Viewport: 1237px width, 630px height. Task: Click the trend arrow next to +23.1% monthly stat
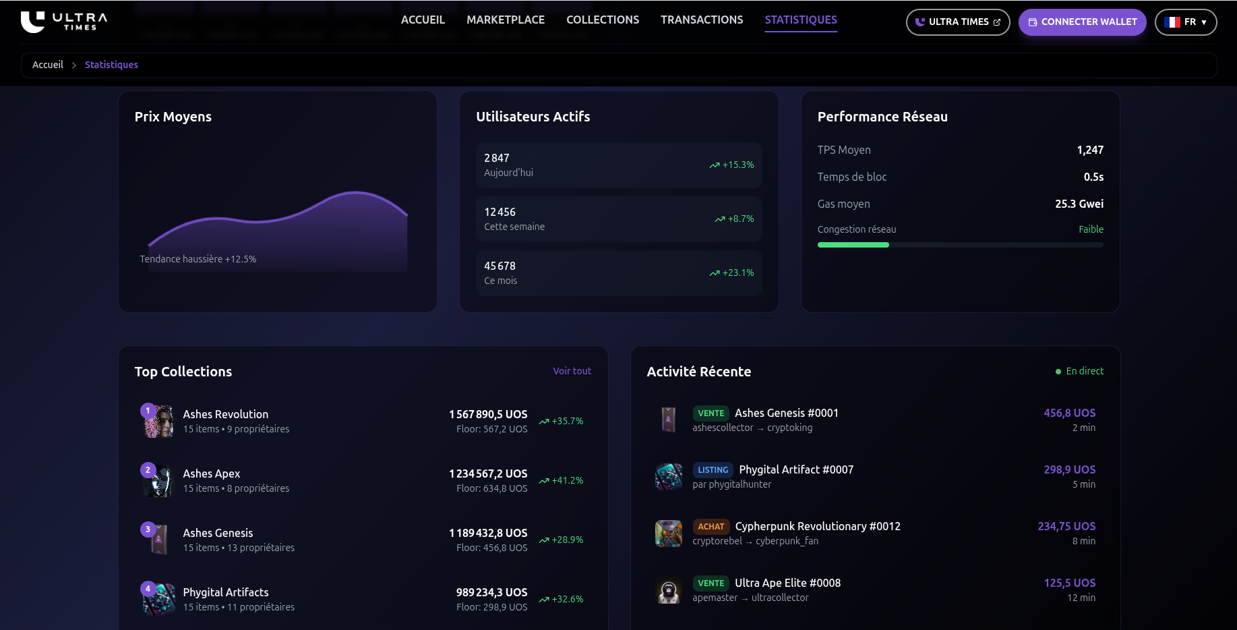[713, 273]
